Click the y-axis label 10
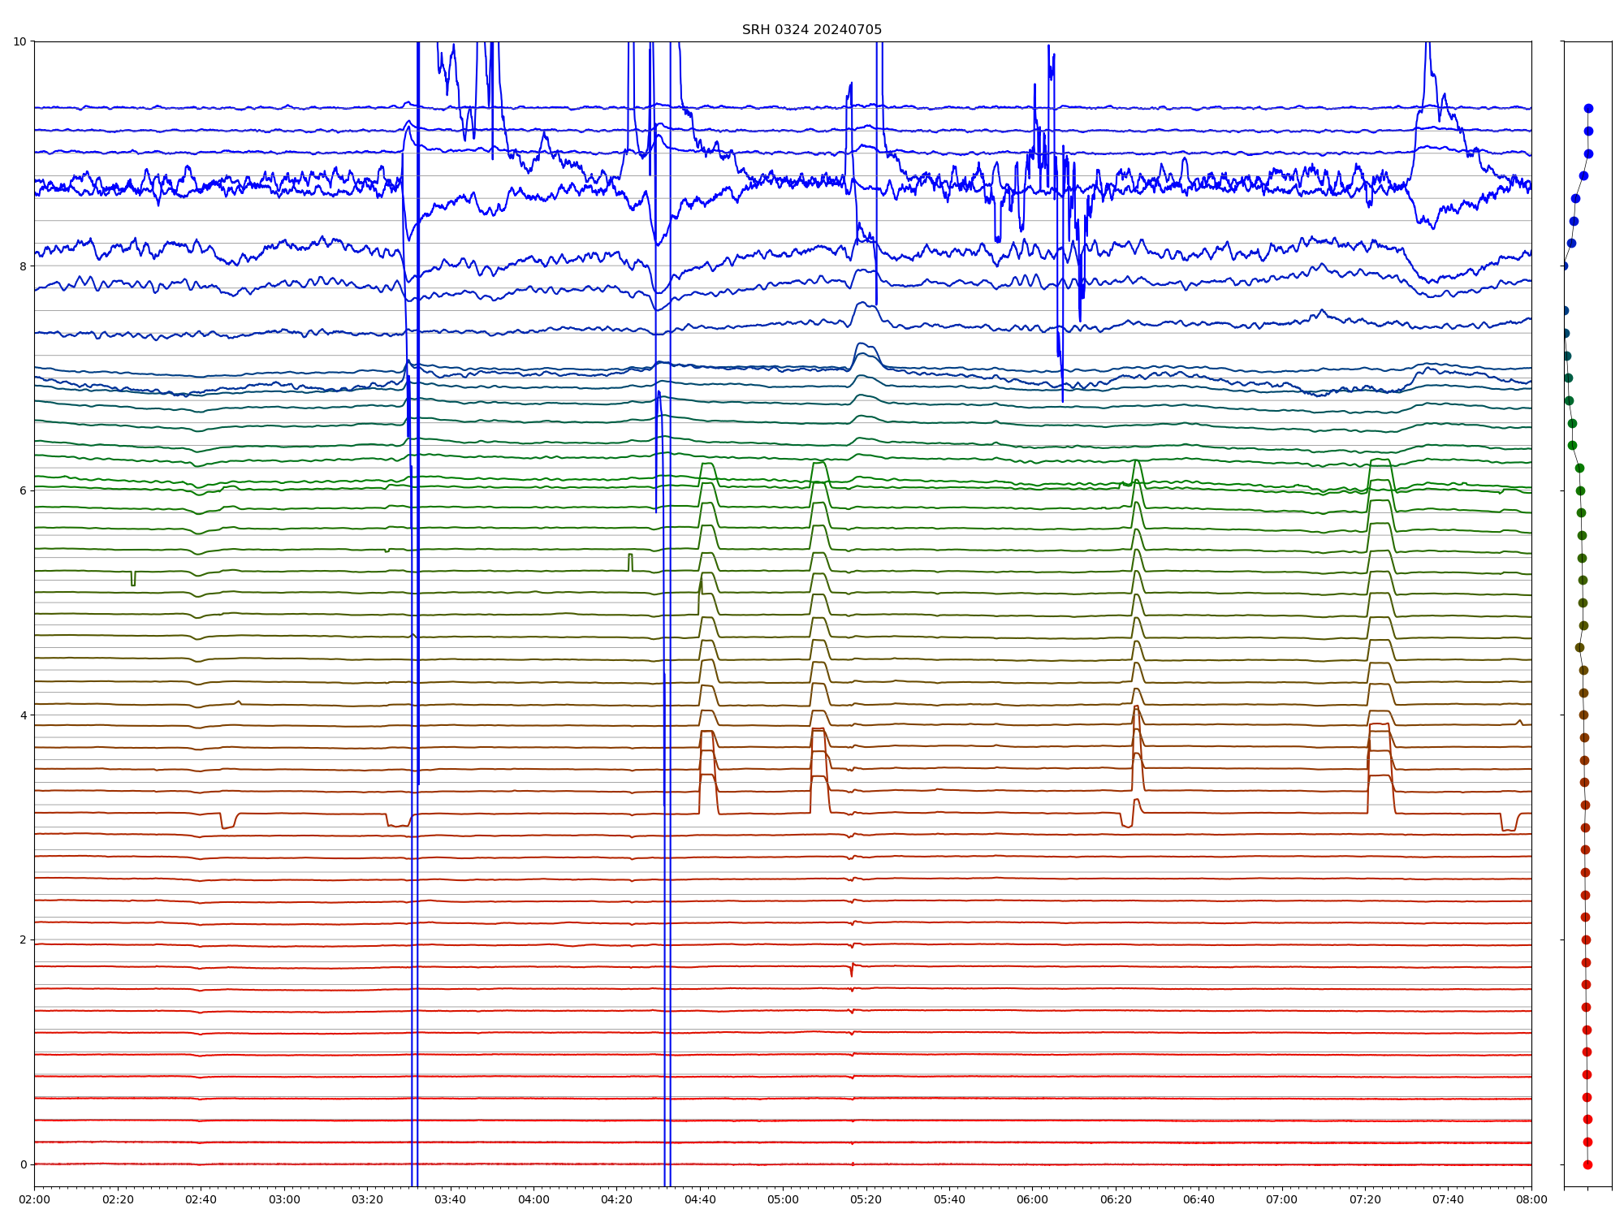This screenshot has height=1218, width=1624. click(x=19, y=41)
